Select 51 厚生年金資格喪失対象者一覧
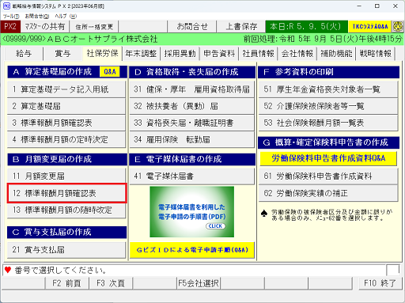The width and height of the screenshot is (405, 303). tap(327, 89)
